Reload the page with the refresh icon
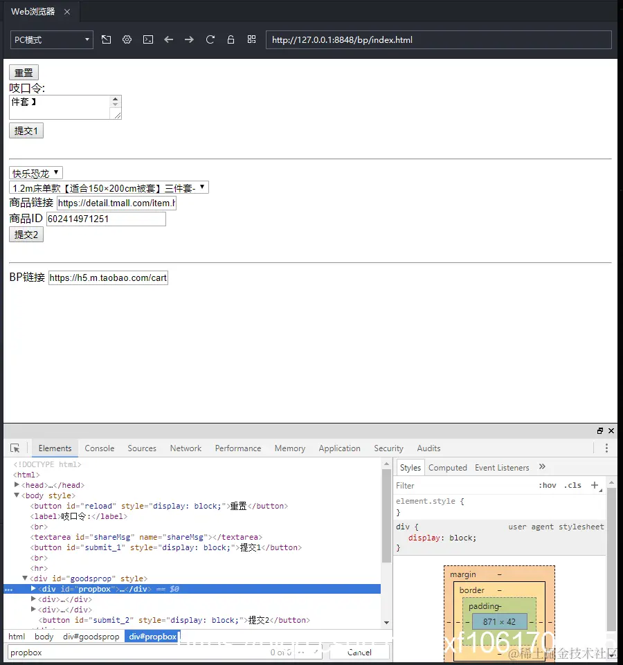Image resolution: width=623 pixels, height=665 pixels. tap(210, 39)
